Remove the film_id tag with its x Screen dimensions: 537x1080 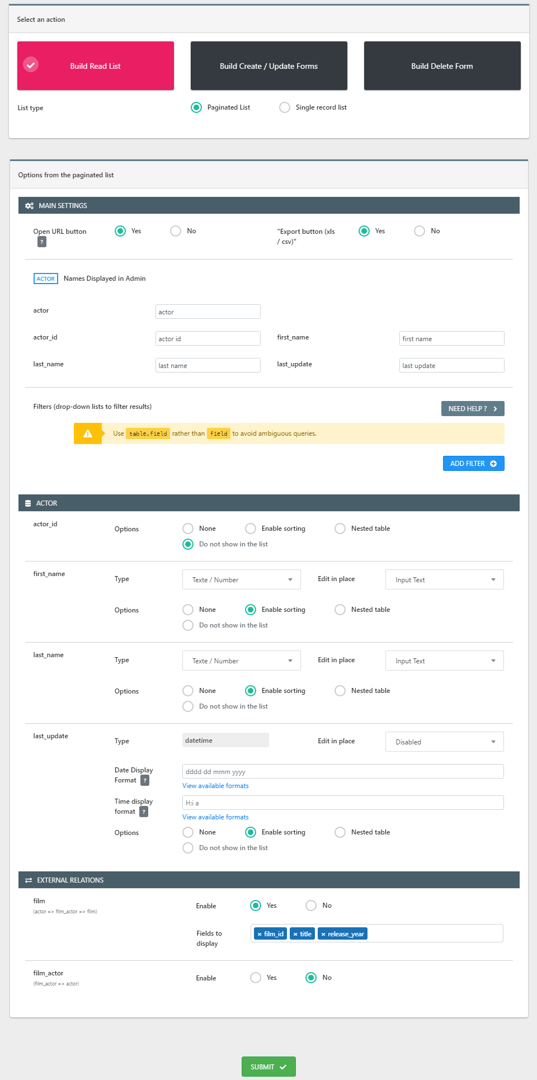coord(260,934)
